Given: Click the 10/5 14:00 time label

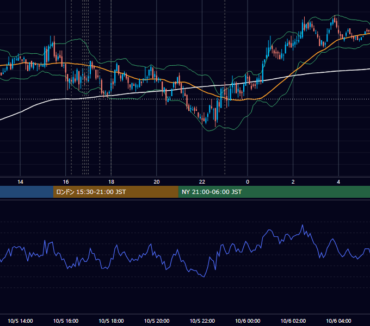Looking at the screenshot, I should [x=20, y=321].
